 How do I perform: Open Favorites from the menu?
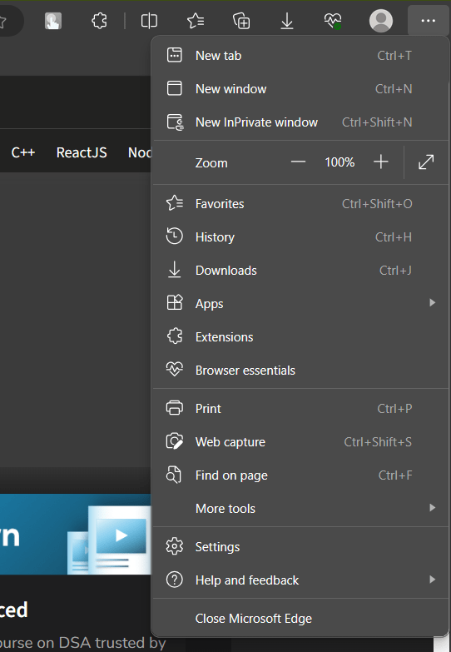[x=300, y=204]
